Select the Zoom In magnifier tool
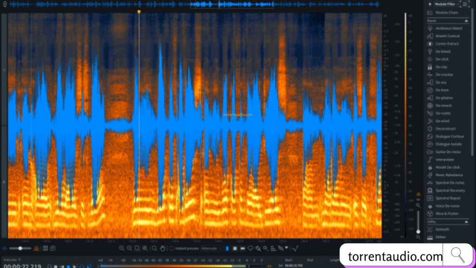This screenshot has height=268, width=476. (122, 248)
